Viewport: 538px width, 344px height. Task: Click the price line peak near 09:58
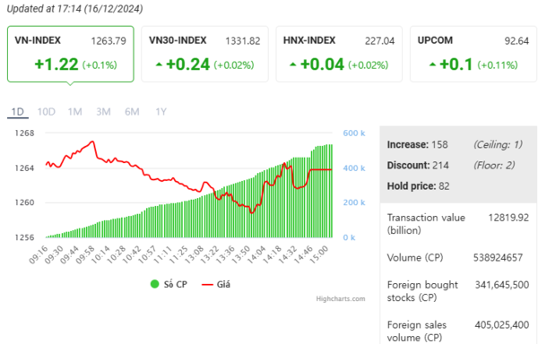[x=92, y=142]
